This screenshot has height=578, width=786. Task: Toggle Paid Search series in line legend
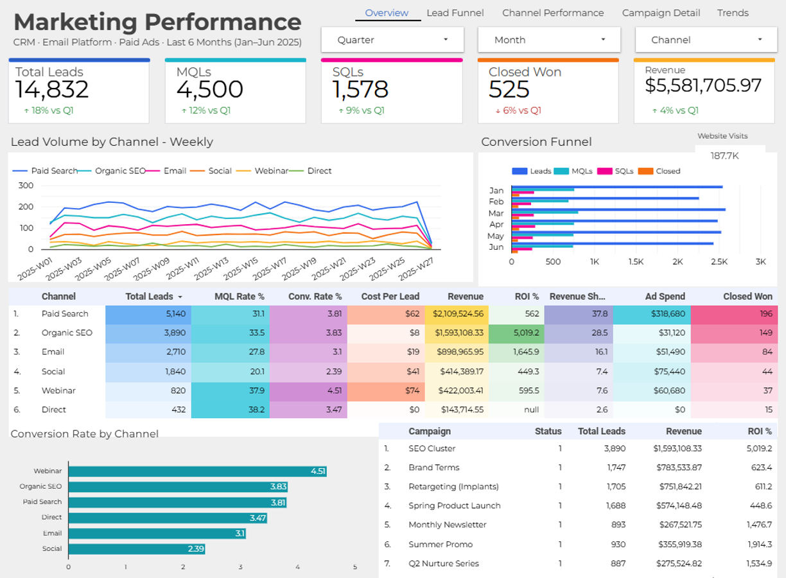[46, 171]
